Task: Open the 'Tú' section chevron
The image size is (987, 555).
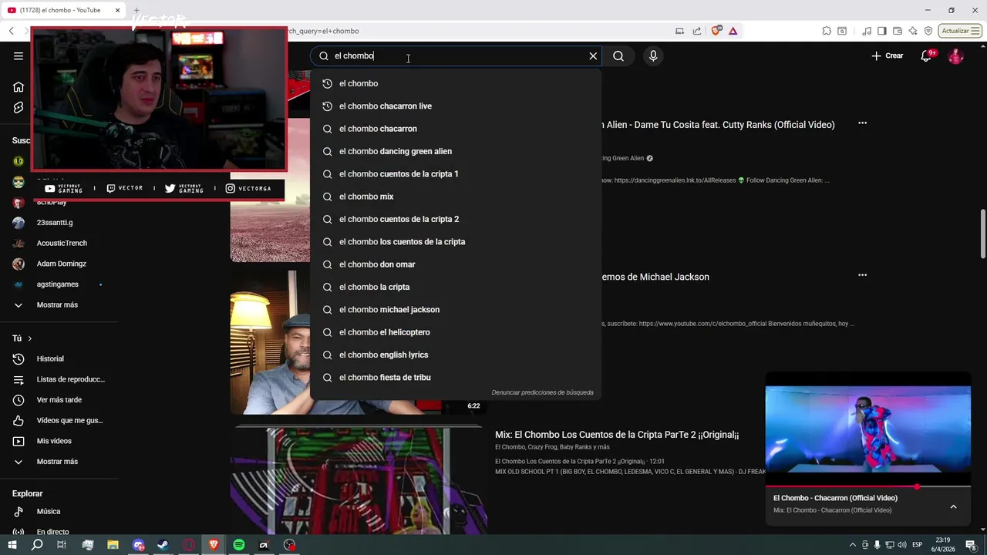Action: pos(30,338)
